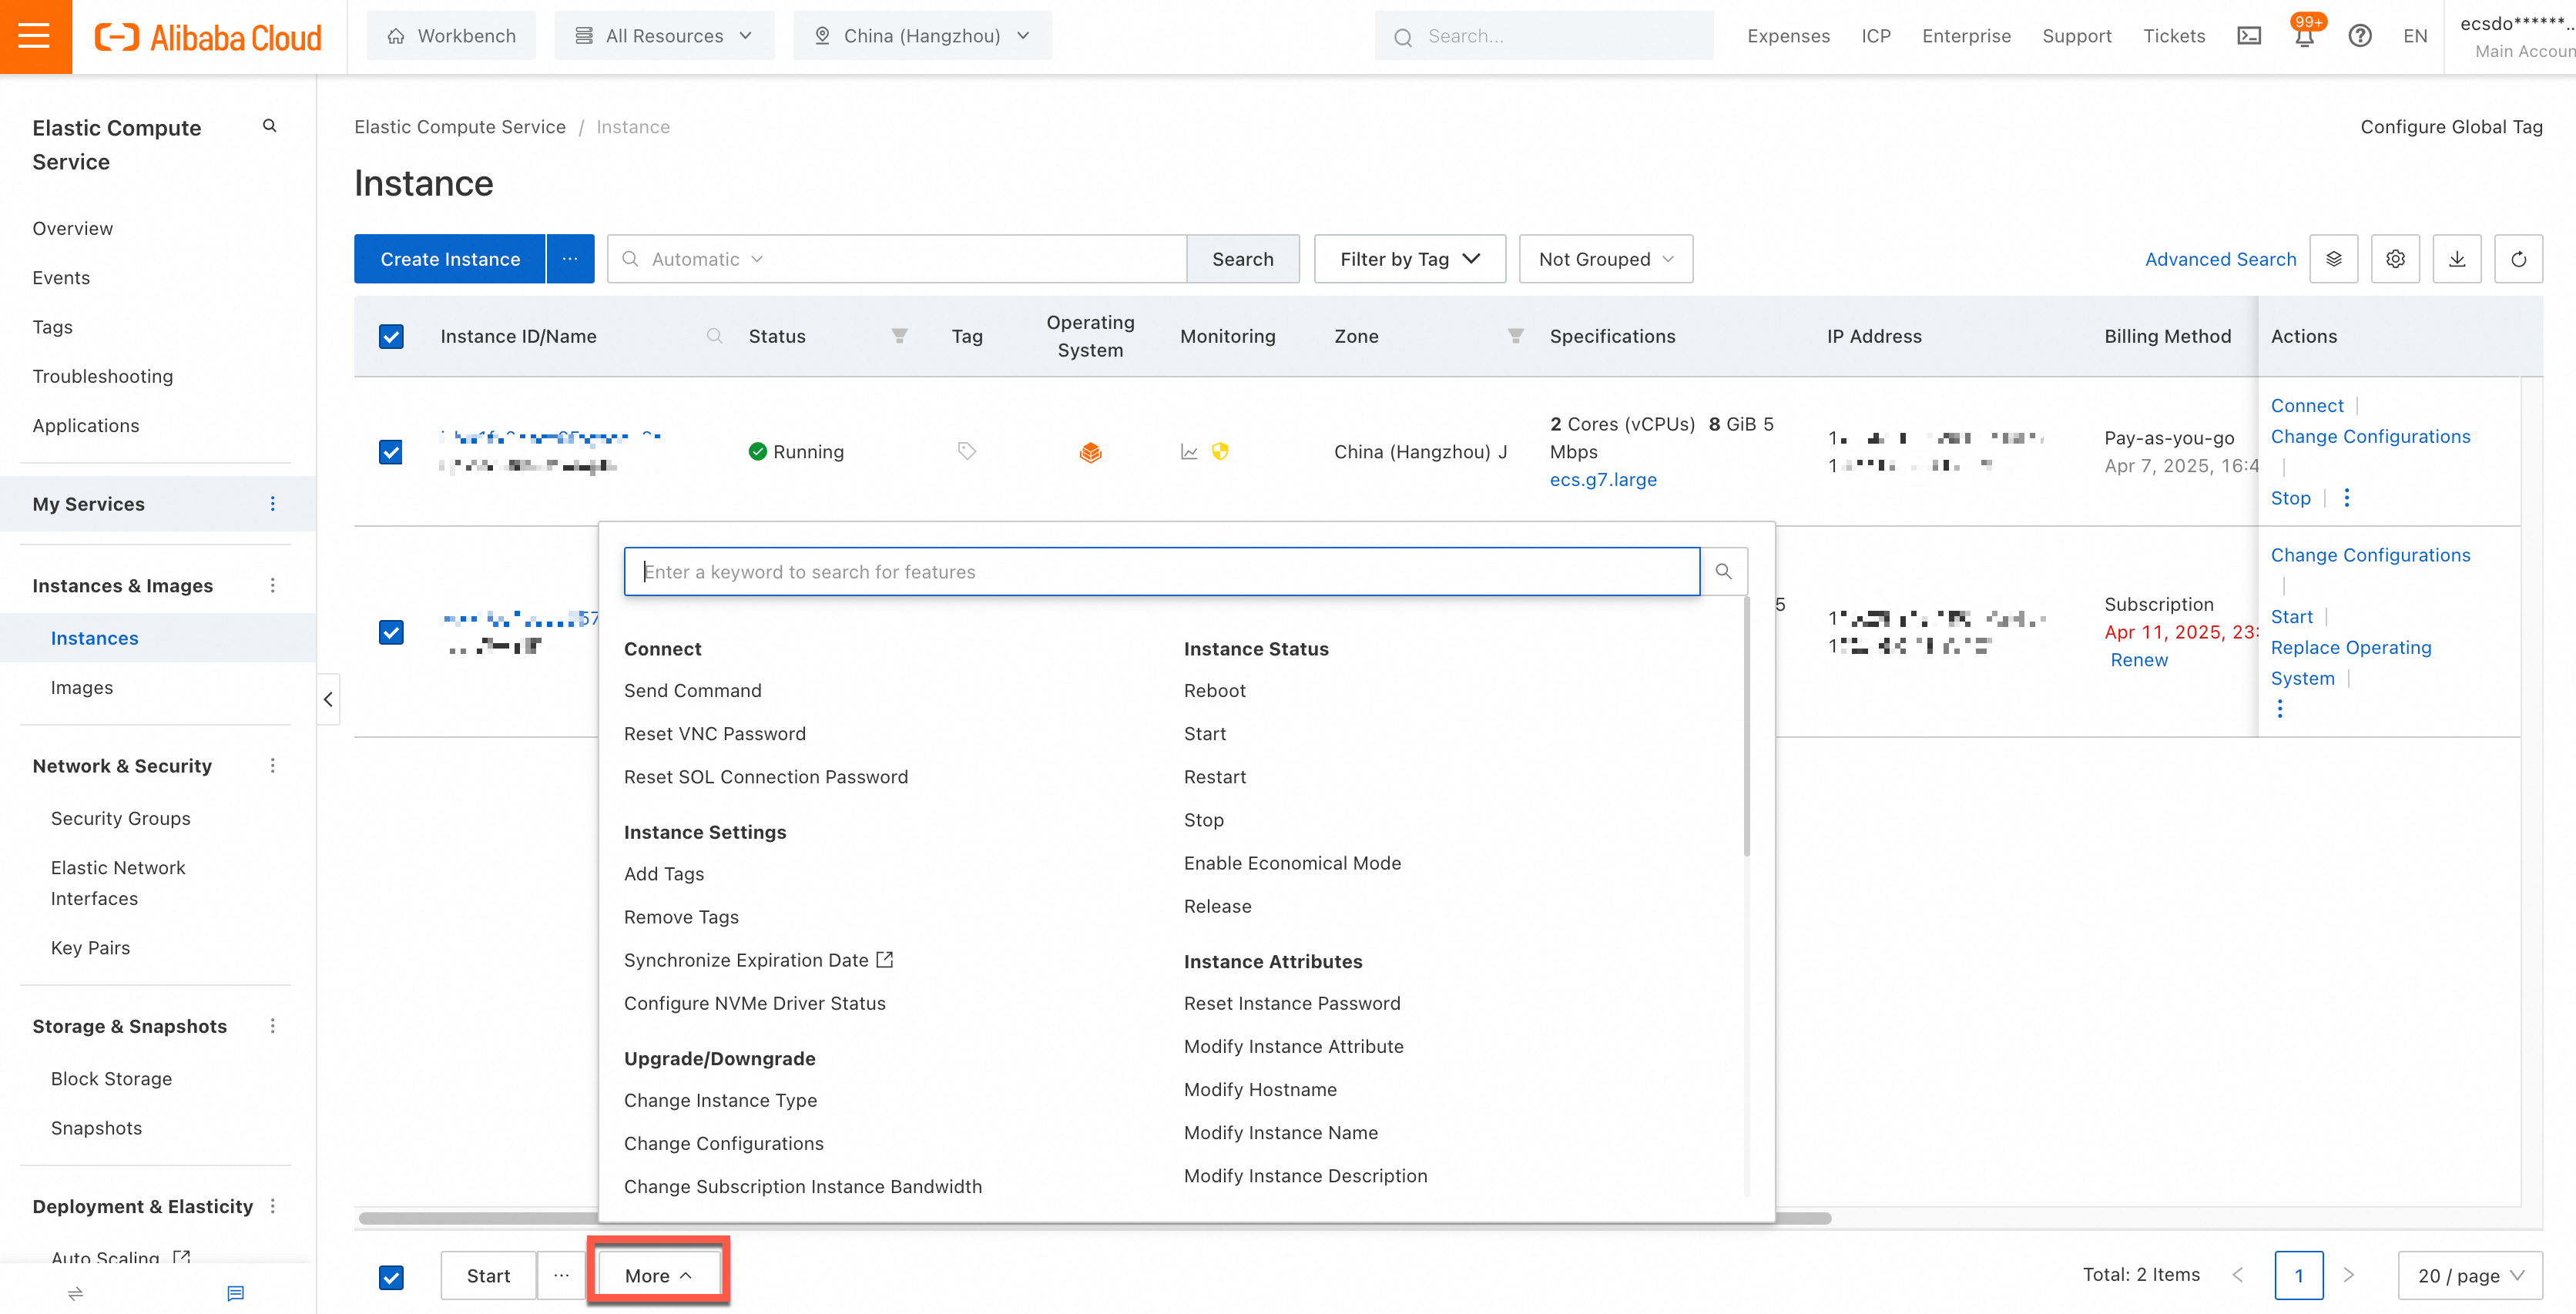Image resolution: width=2576 pixels, height=1314 pixels.
Task: Click the Search button
Action: point(1242,259)
